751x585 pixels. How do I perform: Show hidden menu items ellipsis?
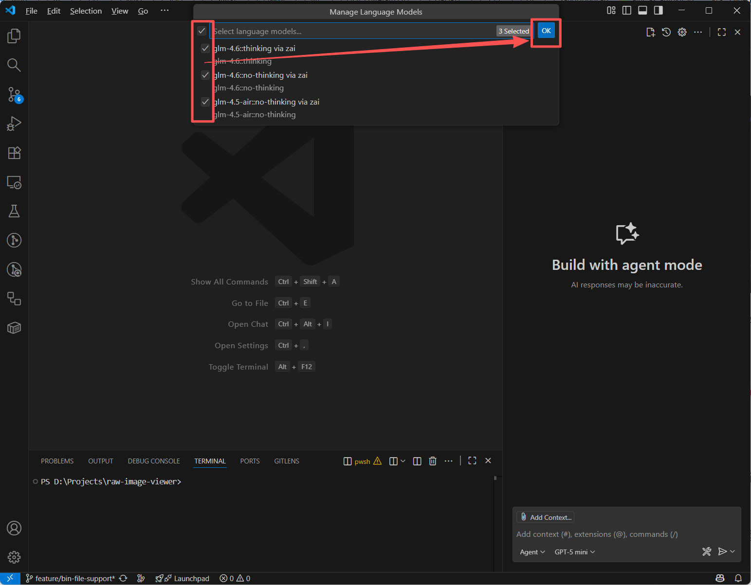pos(165,11)
